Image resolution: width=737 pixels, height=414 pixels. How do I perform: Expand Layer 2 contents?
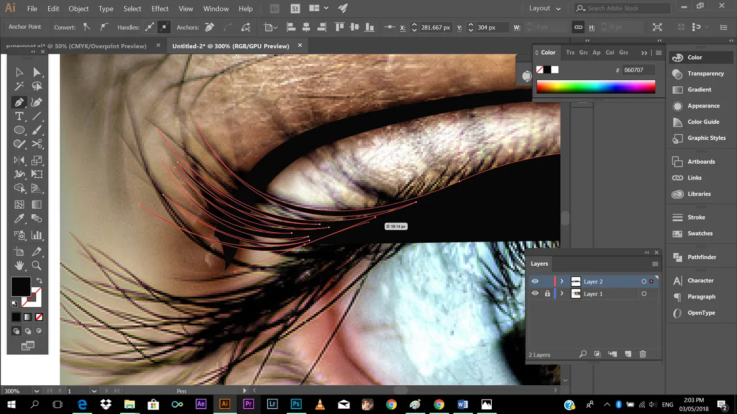562,282
